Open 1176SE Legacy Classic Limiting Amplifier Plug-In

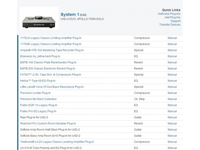tap(51, 44)
